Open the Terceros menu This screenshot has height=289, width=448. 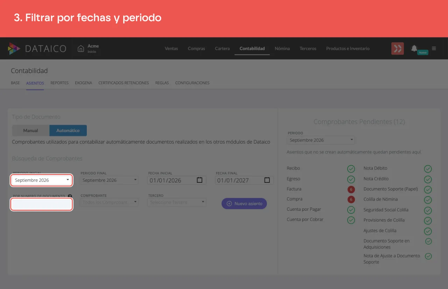click(308, 49)
